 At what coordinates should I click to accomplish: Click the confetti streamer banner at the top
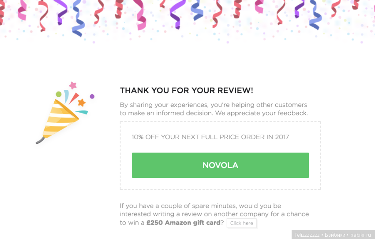pos(187,18)
